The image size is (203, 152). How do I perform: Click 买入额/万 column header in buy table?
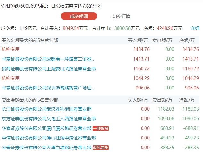138,41
